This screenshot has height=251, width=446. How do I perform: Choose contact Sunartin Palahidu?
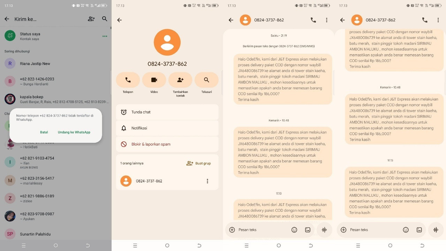coord(56,234)
